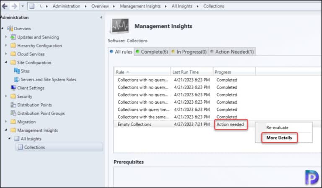Open the navigation history dropdown arrow
This screenshot has height=188, width=322.
pyautogui.click(x=23, y=6)
